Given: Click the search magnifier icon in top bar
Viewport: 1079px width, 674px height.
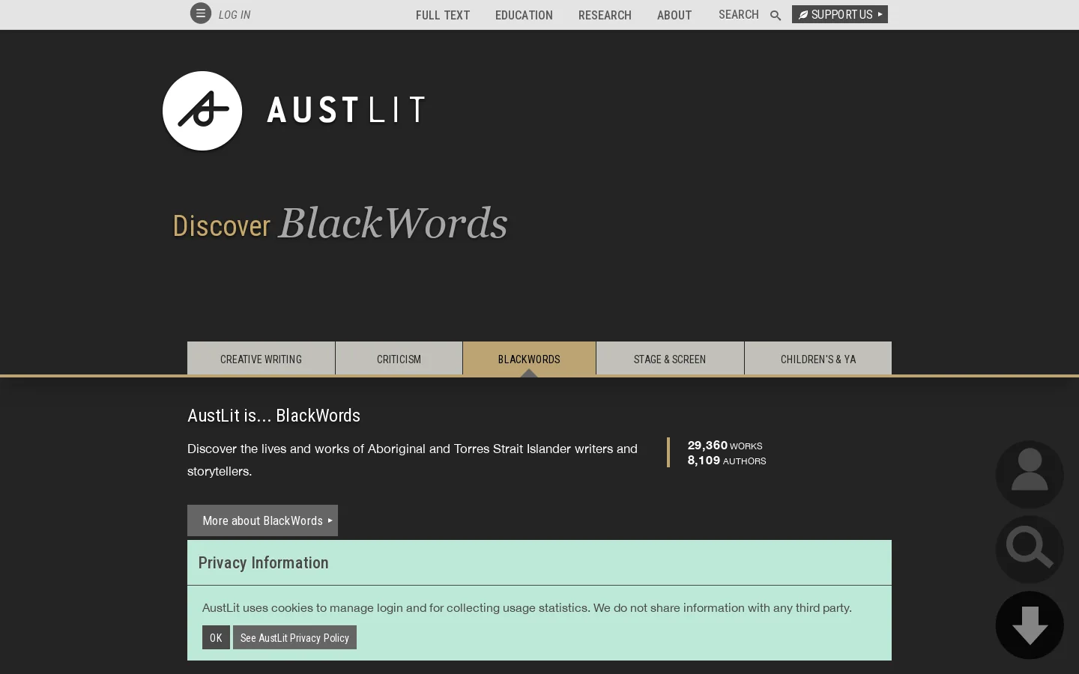Looking at the screenshot, I should click(776, 15).
